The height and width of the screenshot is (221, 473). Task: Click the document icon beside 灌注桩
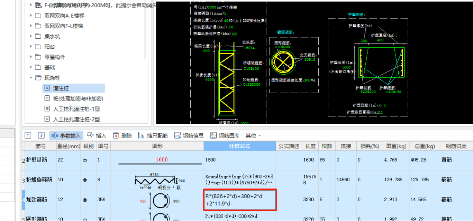click(47, 88)
